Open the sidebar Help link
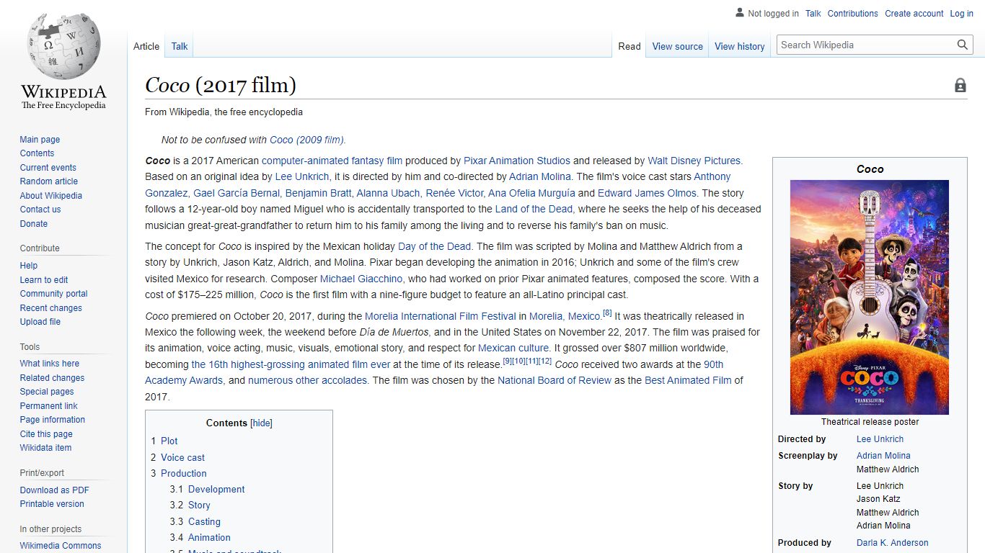The height and width of the screenshot is (553, 985). coord(29,266)
